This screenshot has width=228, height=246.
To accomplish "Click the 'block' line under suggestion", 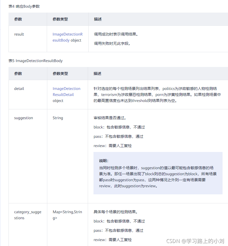I will [119, 127].
